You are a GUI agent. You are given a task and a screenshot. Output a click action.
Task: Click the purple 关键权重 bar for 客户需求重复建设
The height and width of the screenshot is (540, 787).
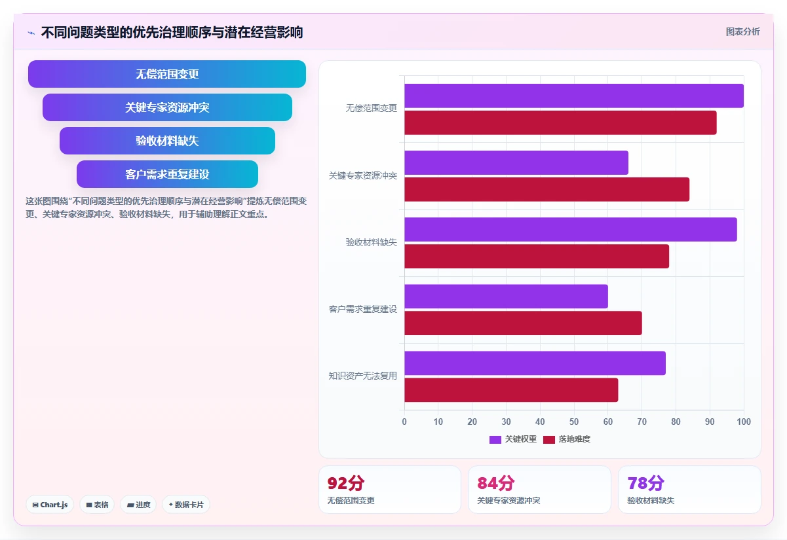pos(506,297)
